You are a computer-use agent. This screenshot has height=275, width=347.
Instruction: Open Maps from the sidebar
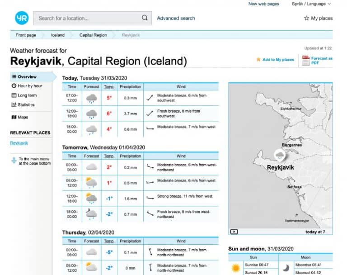[23, 118]
